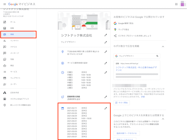This screenshot has height=140, width=187.
Task: Click the ユーザー add-person icon
Action: click(x=5, y=84)
